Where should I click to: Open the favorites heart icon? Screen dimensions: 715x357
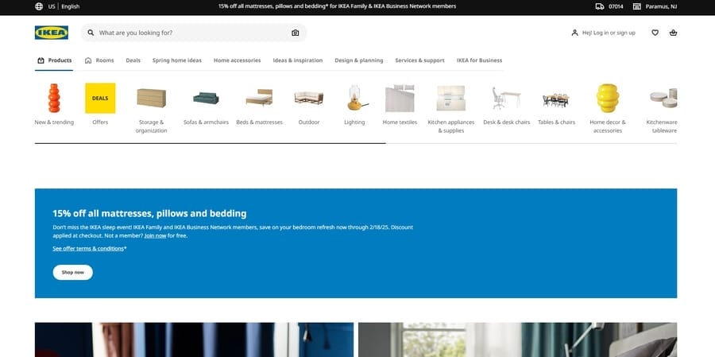(655, 33)
